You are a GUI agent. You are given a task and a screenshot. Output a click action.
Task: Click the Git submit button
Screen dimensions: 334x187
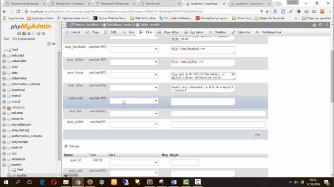coord(257,135)
